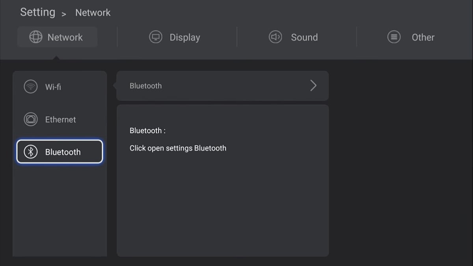Click the "Click open settings Bluetooth" description
This screenshot has width=473, height=266.
click(x=178, y=148)
